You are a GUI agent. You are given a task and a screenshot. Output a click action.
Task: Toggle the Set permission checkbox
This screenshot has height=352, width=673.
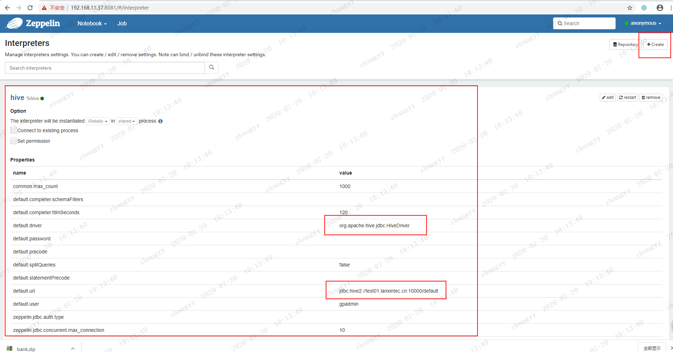(13, 141)
